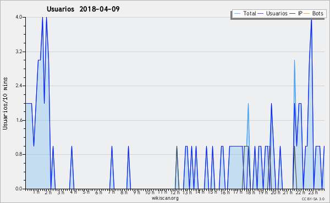
Task: Click the IP legend line swatch
Action: [x=293, y=14]
